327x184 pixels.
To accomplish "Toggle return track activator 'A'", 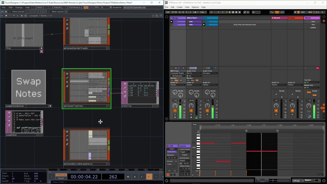I will (276, 111).
